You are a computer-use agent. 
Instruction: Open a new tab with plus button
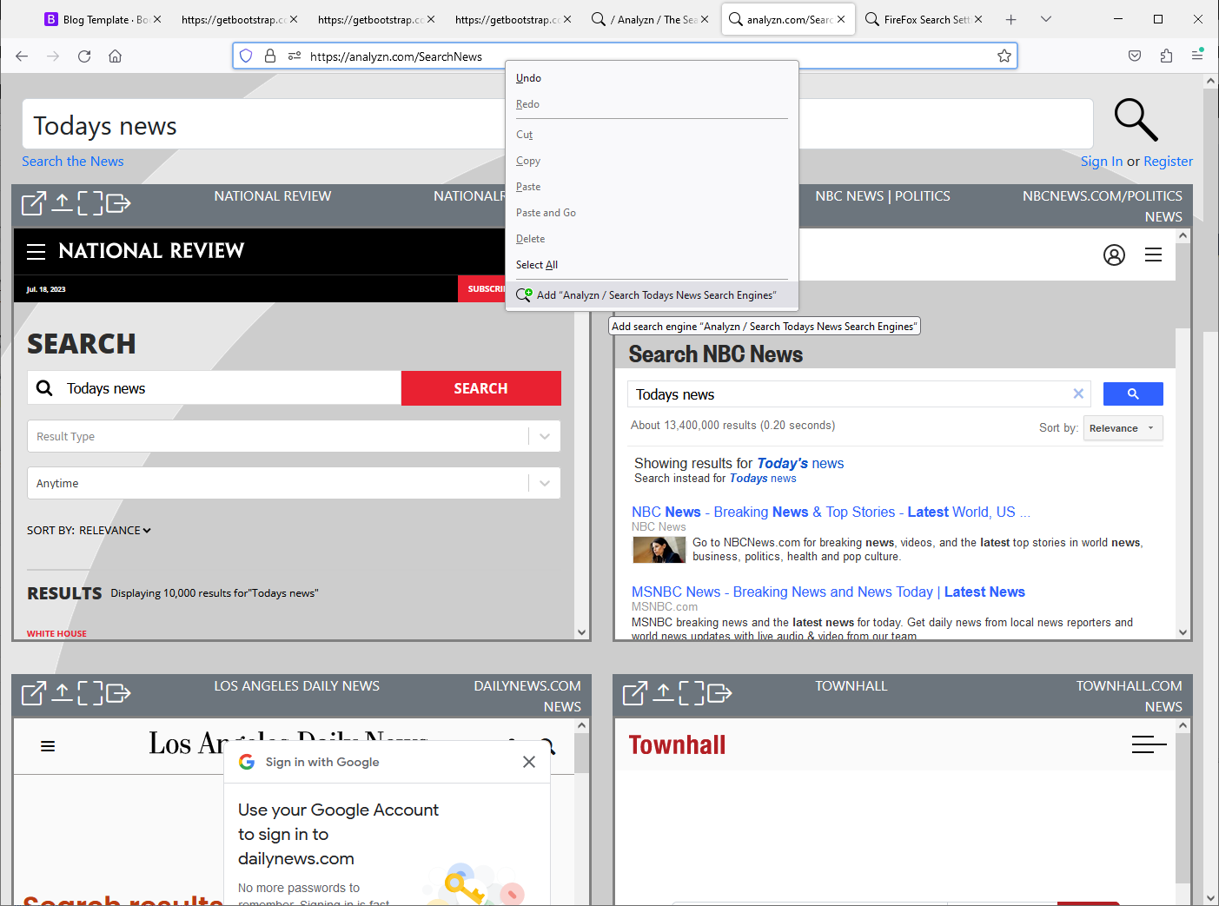(1011, 19)
